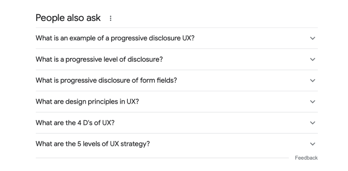Show the answer about the progressive disclosure UX example
Viewport: 348px width, 171px height.
point(177,38)
